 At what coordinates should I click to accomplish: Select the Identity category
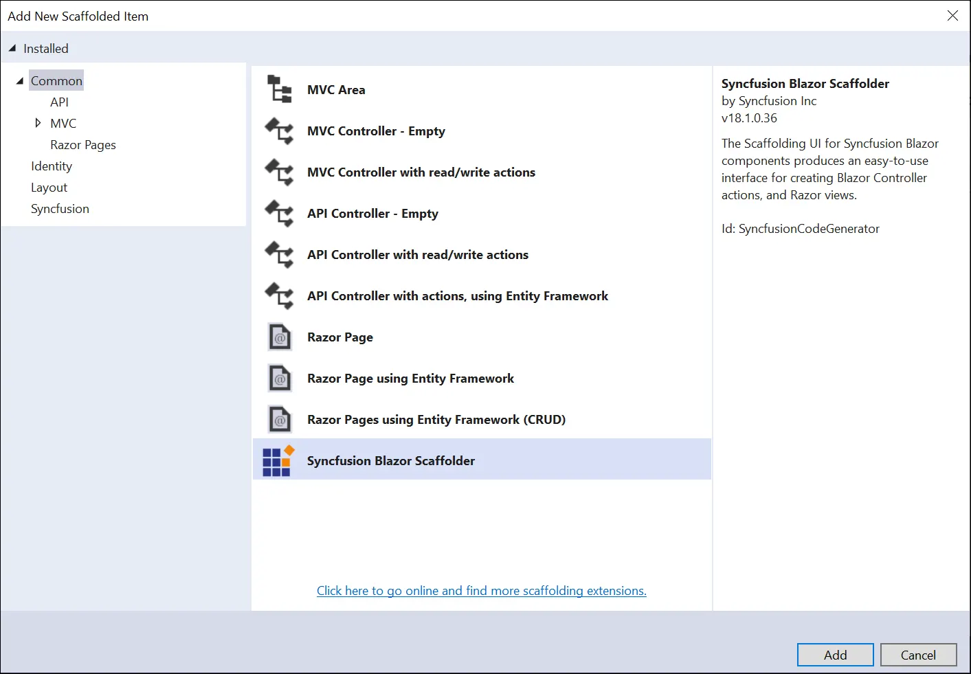(52, 166)
